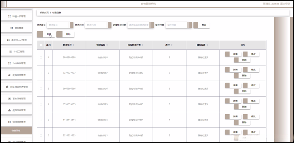Image resolution: width=294 pixels, height=143 pixels.
Task: Click the 操作 column header
Action: 242,45
